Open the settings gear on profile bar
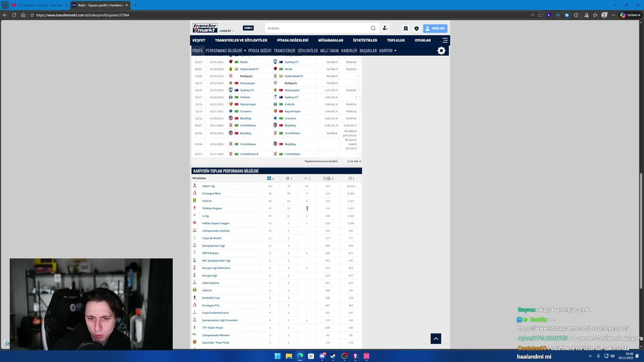Screen dimensions: 644x362 (x=441, y=51)
